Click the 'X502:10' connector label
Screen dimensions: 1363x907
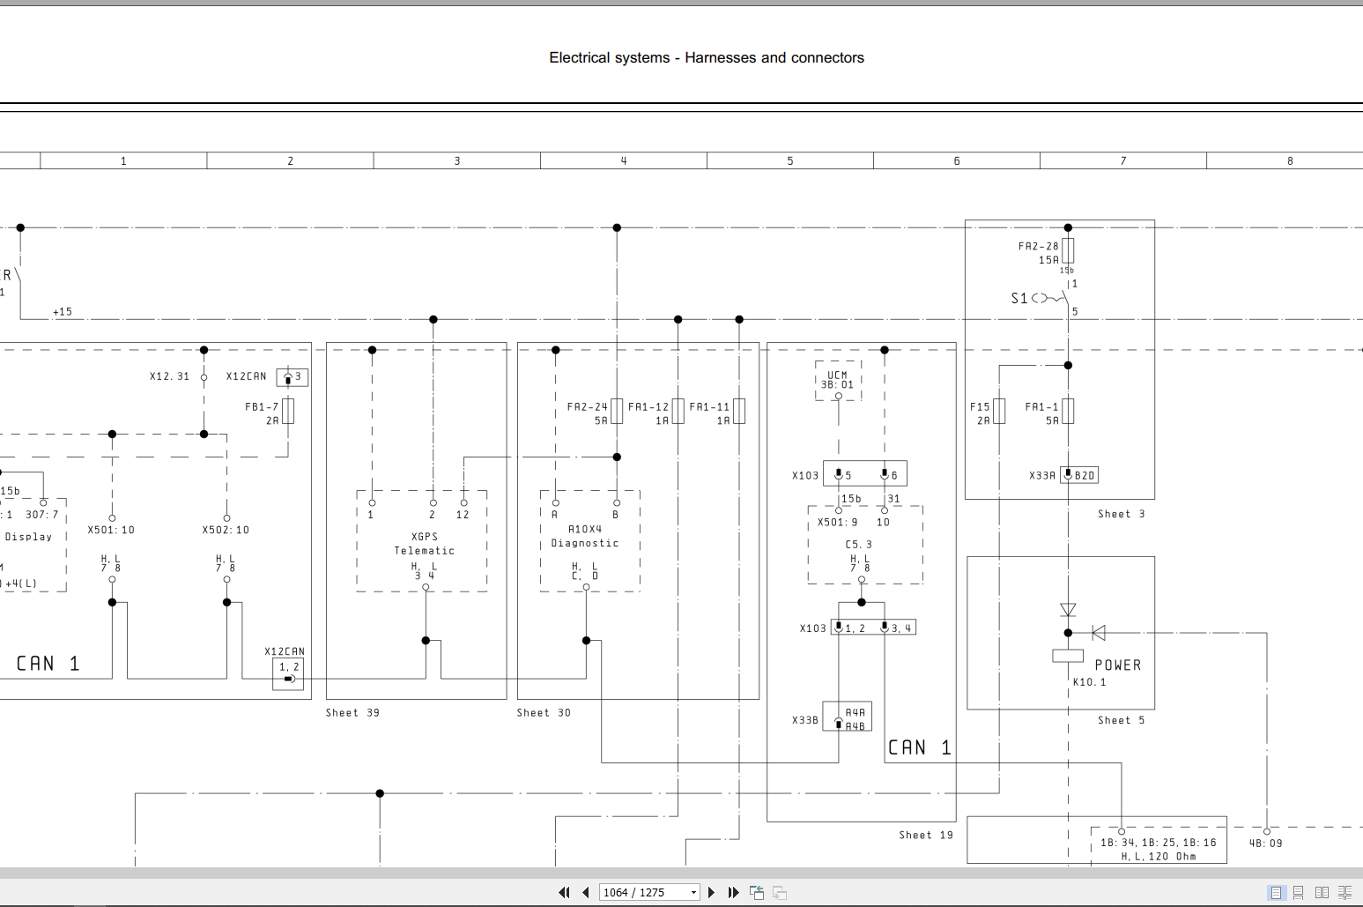pyautogui.click(x=226, y=531)
